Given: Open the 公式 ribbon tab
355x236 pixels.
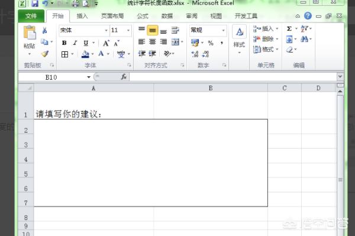Looking at the screenshot, I should point(143,16).
